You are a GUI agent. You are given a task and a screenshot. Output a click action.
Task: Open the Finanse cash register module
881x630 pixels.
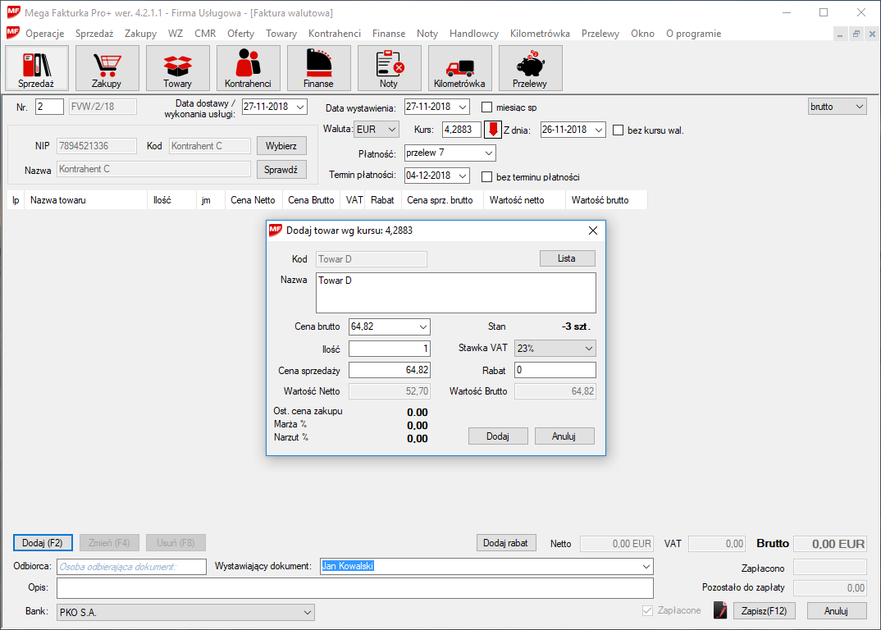pos(318,68)
